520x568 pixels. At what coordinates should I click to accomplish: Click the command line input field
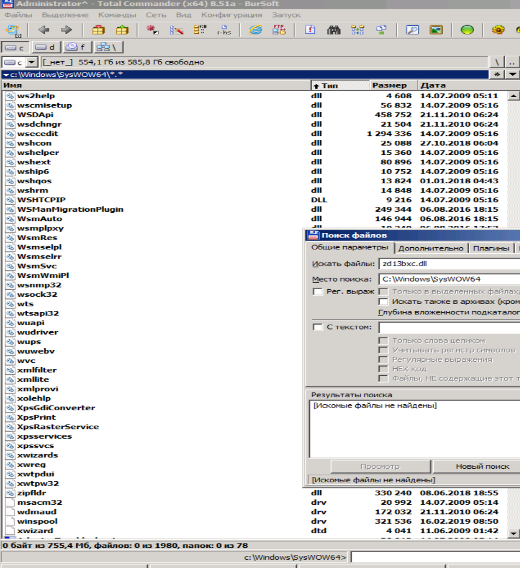pyautogui.click(x=435, y=557)
